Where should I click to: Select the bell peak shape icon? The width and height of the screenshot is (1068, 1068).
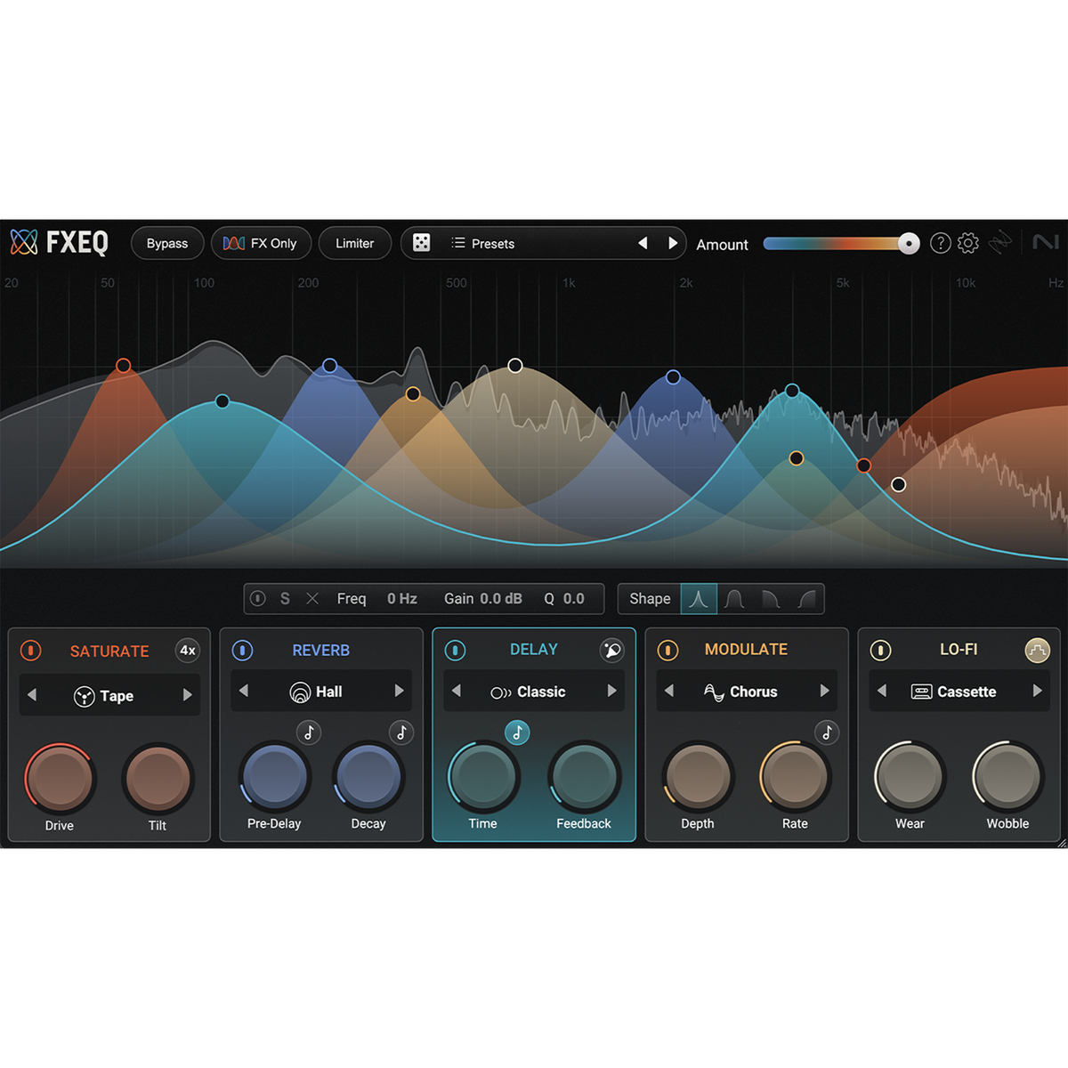pyautogui.click(x=699, y=599)
